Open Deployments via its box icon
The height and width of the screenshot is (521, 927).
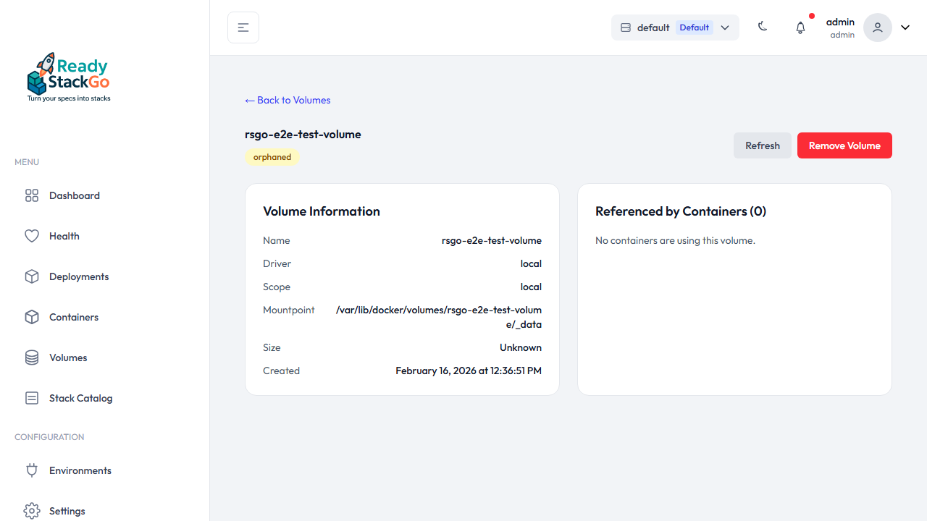[x=31, y=276]
